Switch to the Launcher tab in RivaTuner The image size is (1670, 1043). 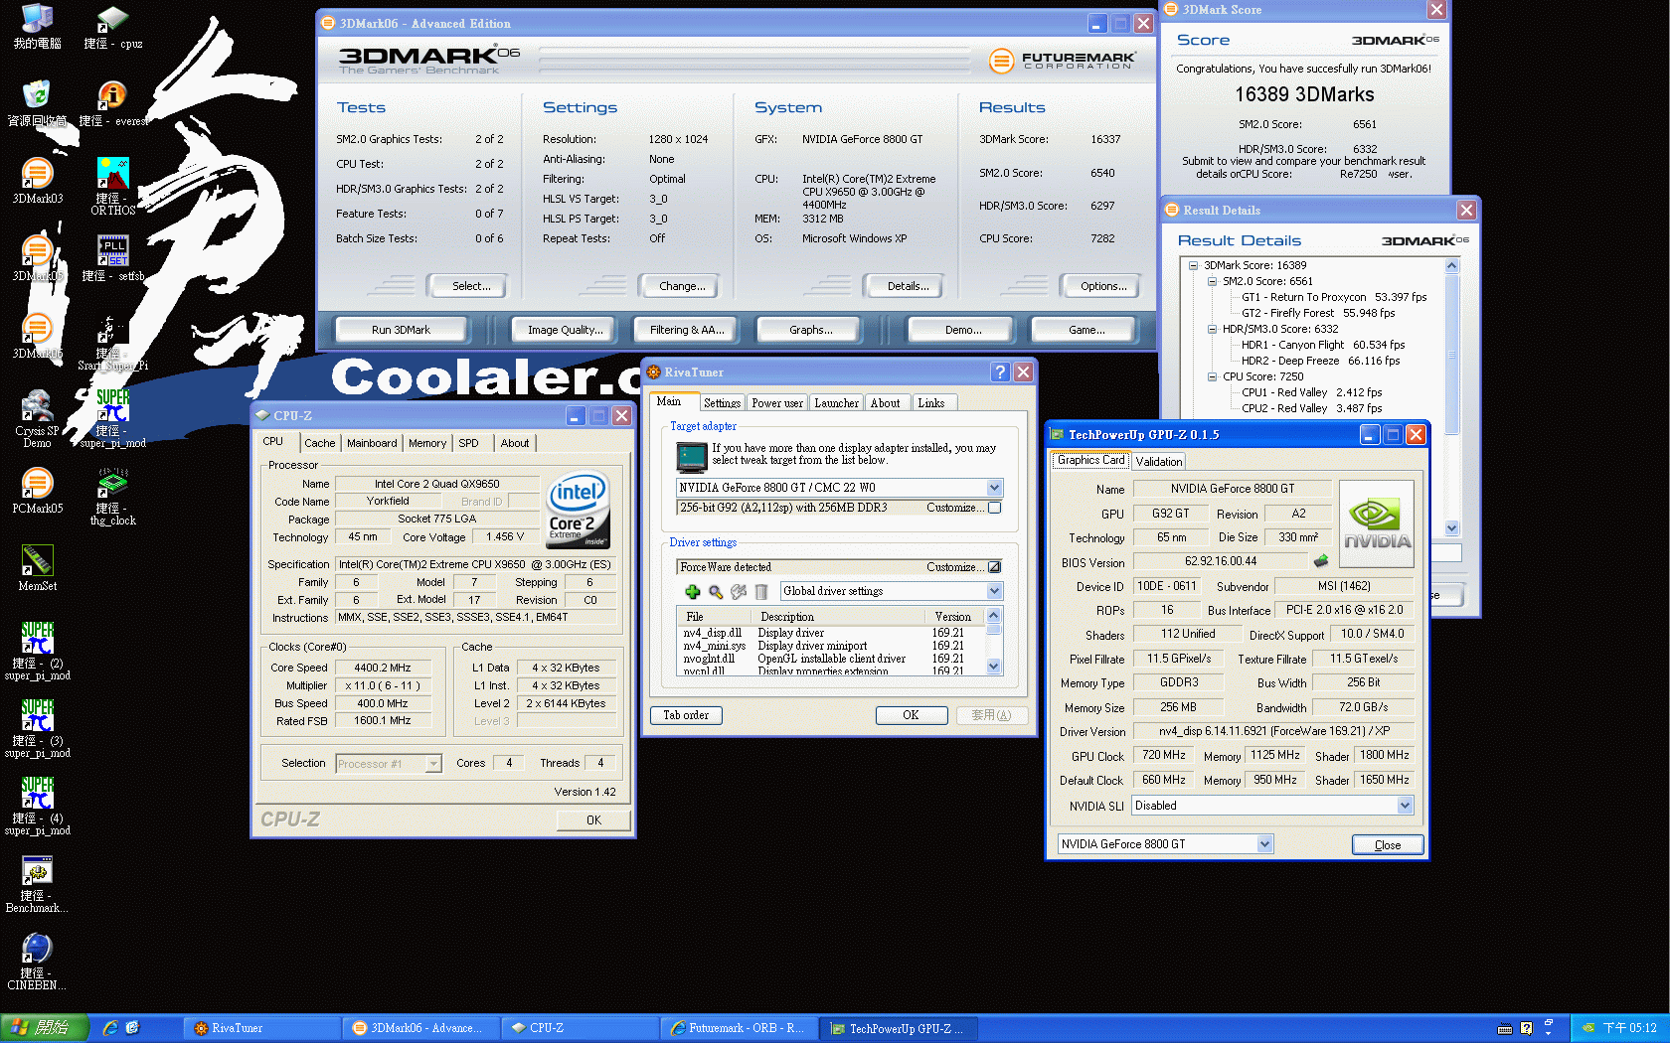pos(836,403)
